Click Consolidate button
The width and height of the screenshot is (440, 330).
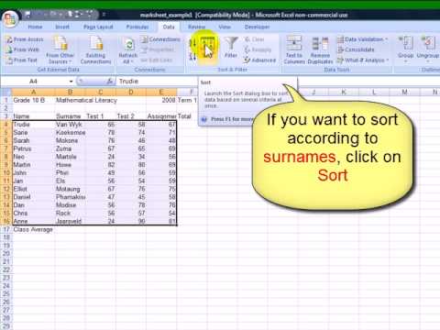(x=356, y=49)
